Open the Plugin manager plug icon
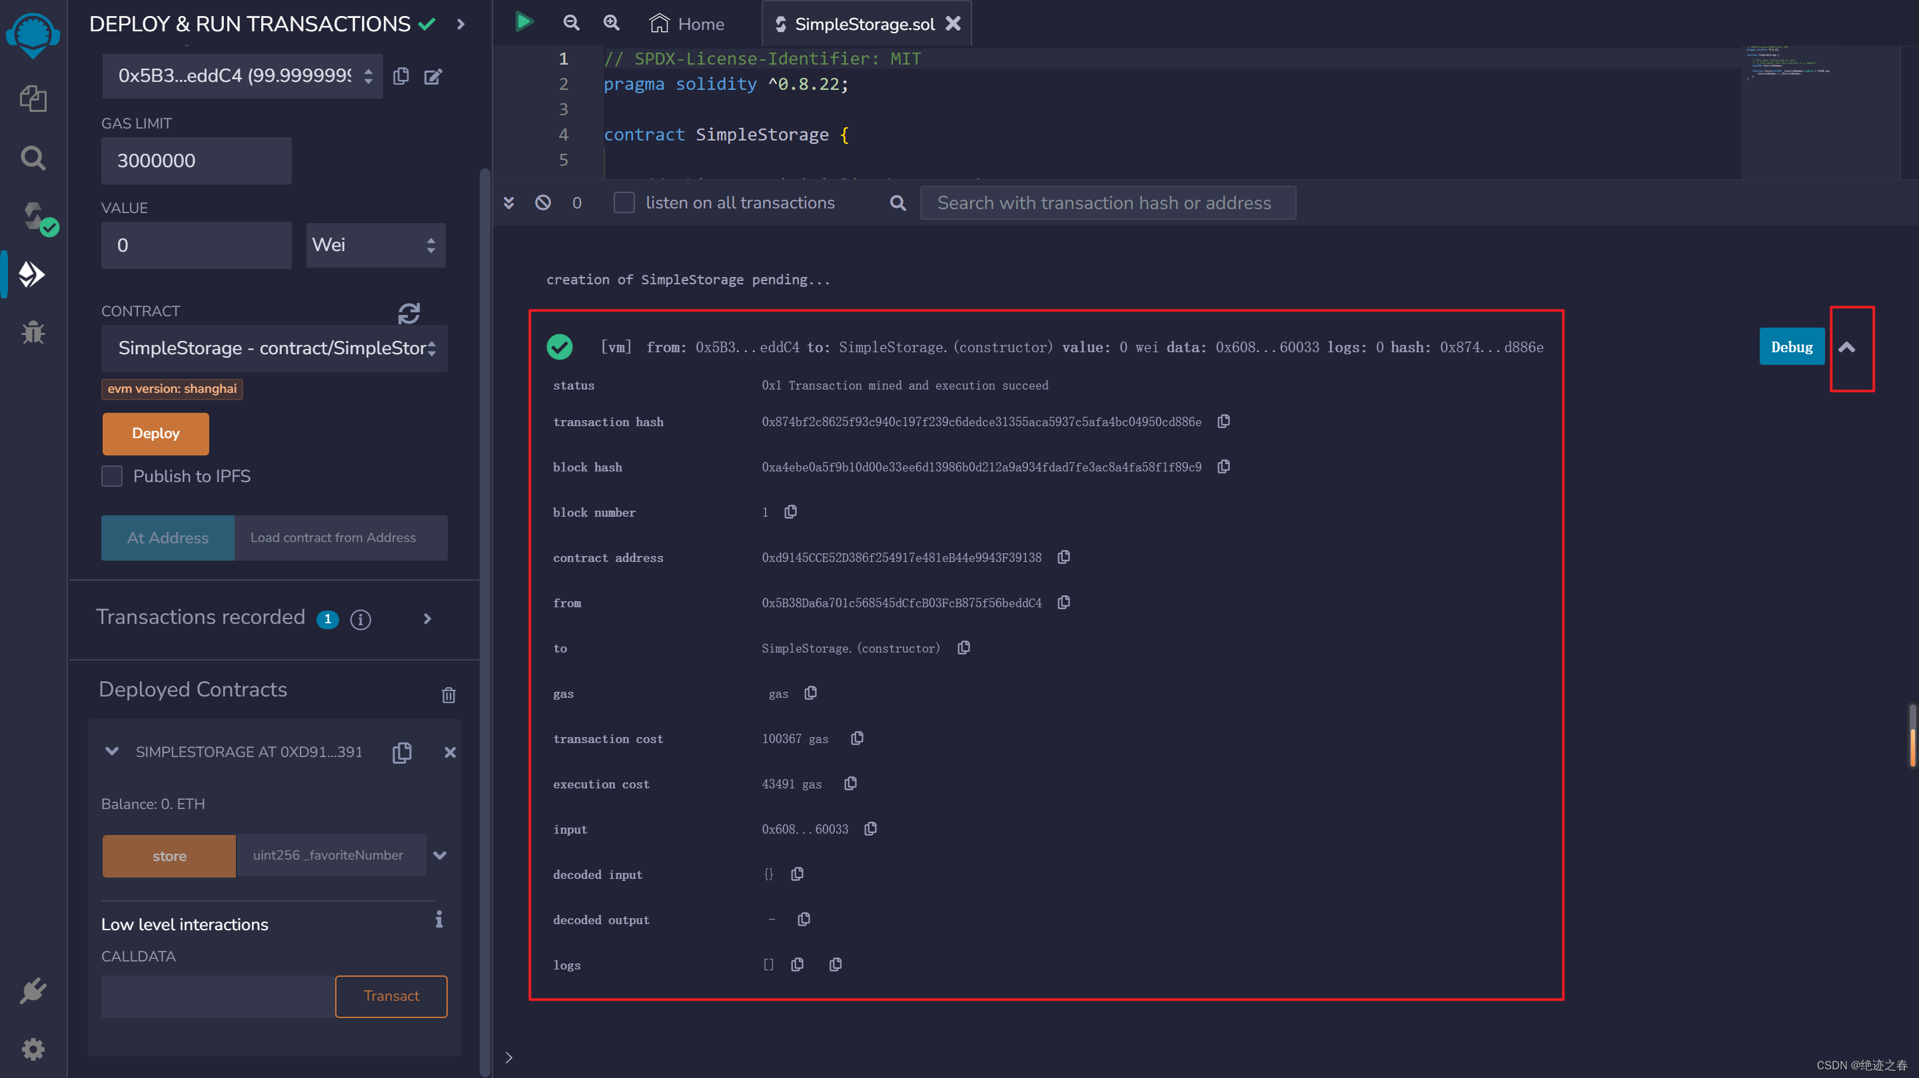Image resolution: width=1919 pixels, height=1078 pixels. (33, 991)
